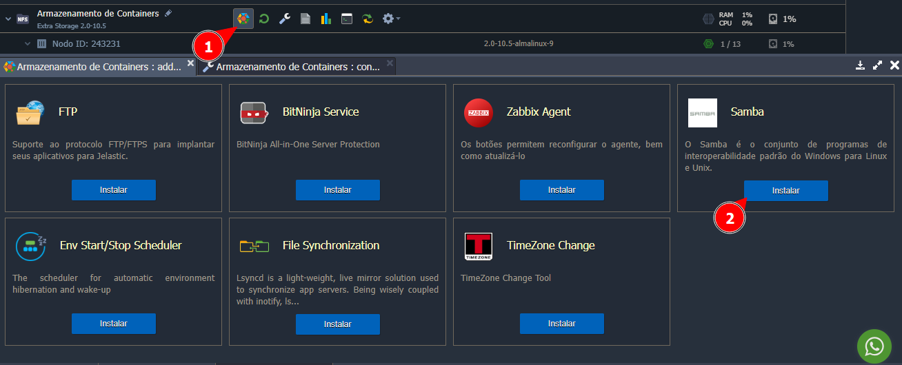Screen dimensions: 902x365
Task: Open Config via the wrench icon
Action: (x=285, y=19)
